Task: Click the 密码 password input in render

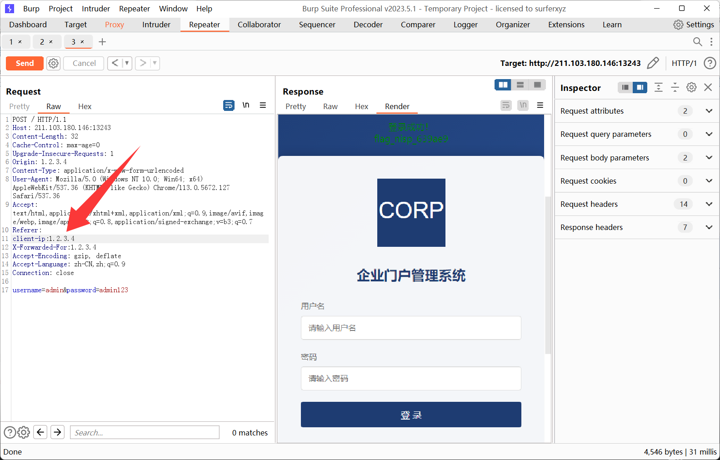Action: pos(411,378)
